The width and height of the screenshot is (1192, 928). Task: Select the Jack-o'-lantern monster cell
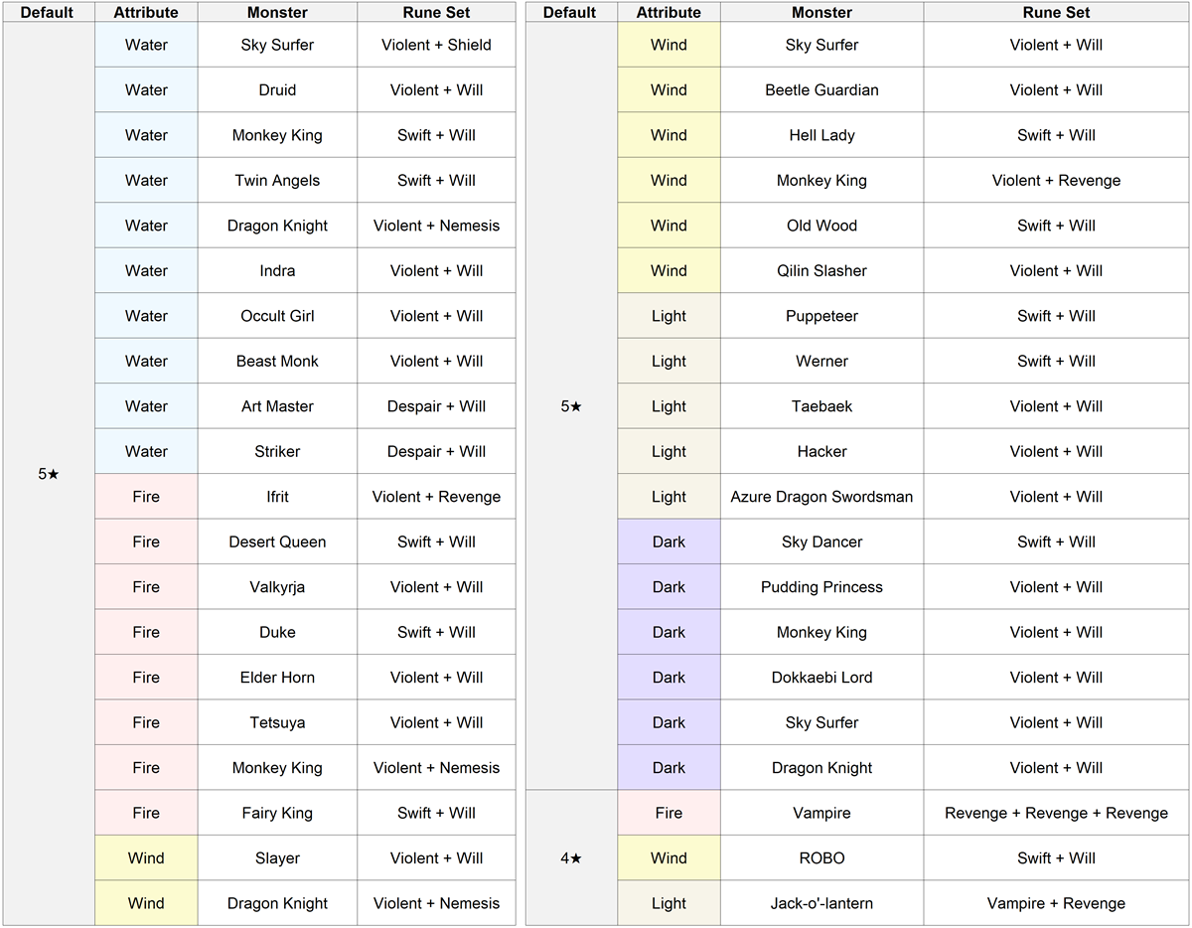tap(821, 903)
